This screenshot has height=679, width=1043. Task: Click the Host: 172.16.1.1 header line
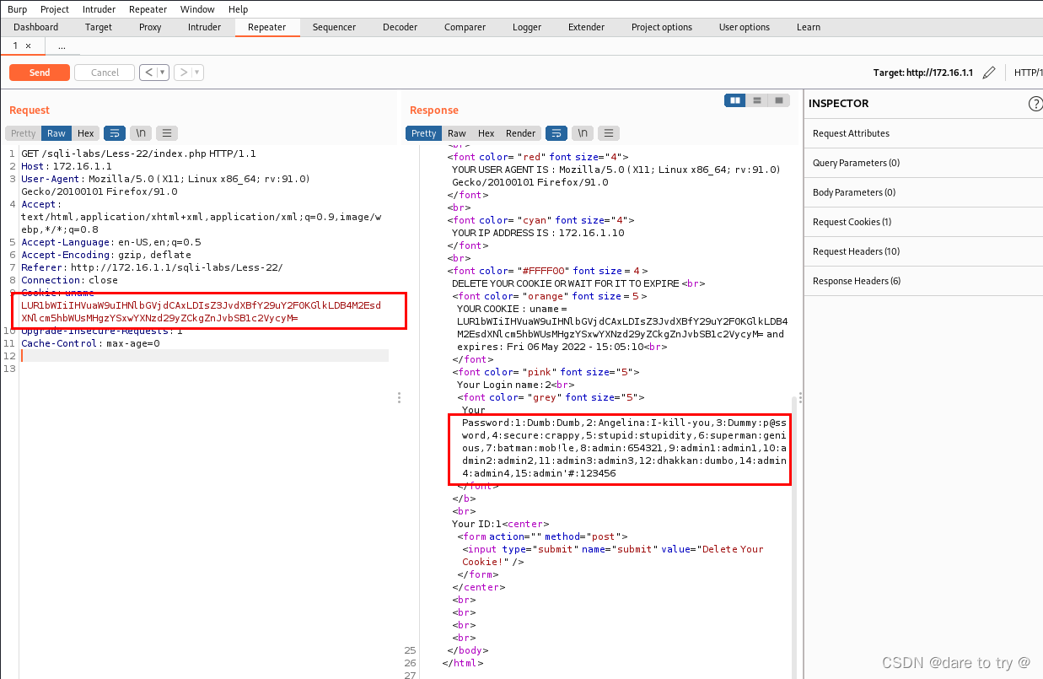(x=67, y=166)
